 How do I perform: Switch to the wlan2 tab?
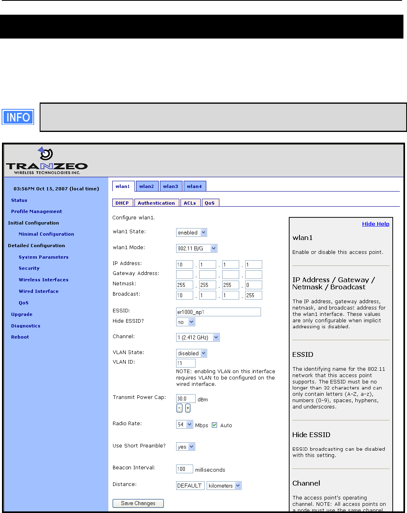[x=147, y=186]
